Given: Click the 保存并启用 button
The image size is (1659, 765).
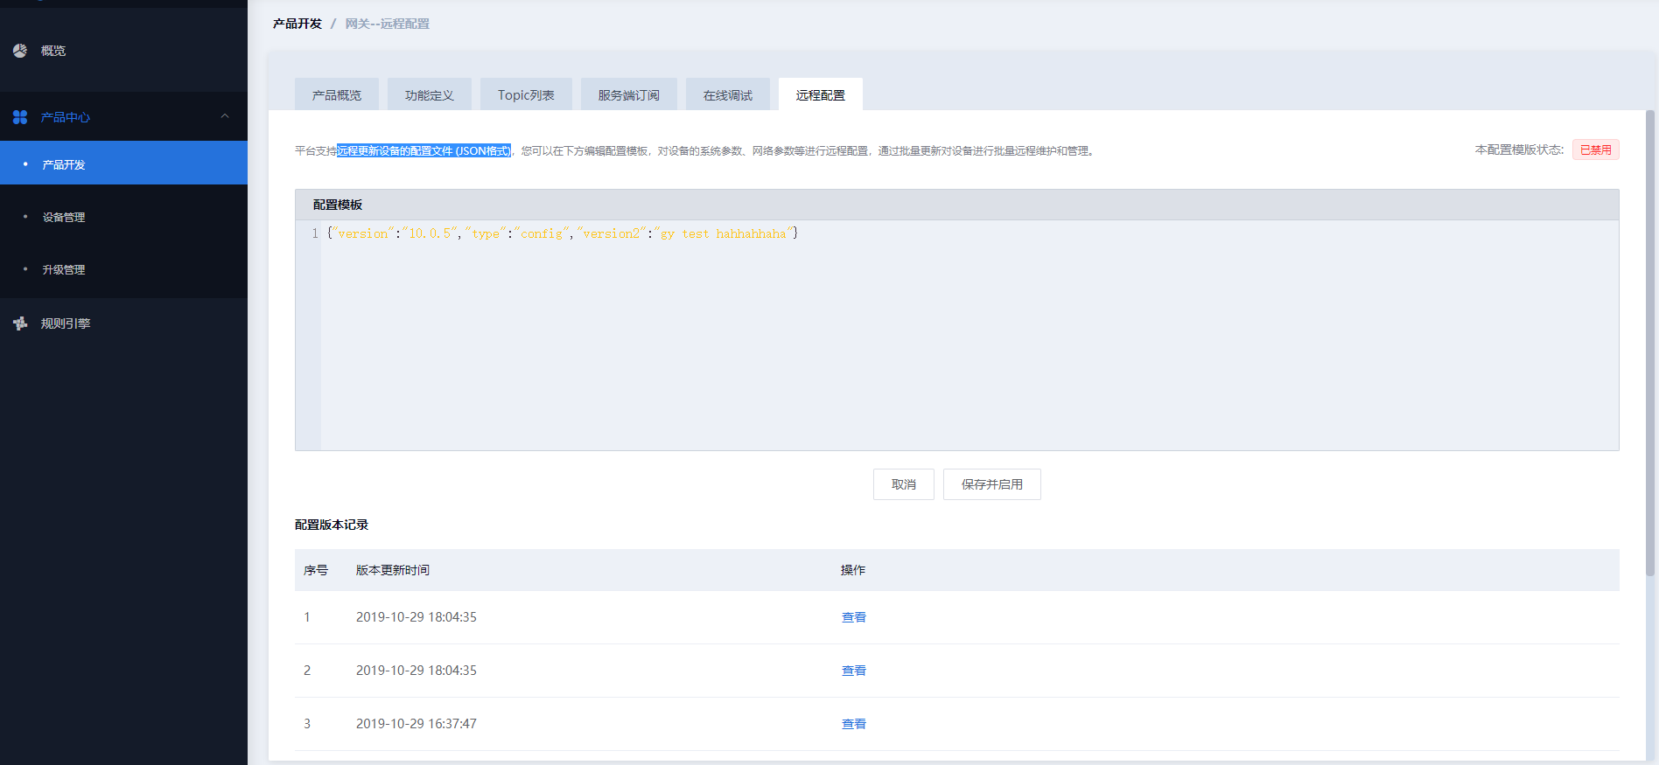Looking at the screenshot, I should [x=992, y=484].
